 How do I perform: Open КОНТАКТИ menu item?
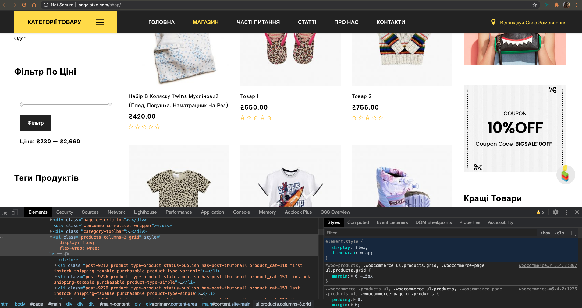[391, 22]
